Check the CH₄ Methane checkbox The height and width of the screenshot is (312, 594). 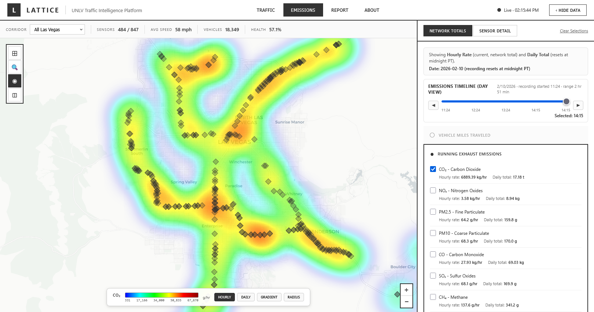click(x=433, y=297)
